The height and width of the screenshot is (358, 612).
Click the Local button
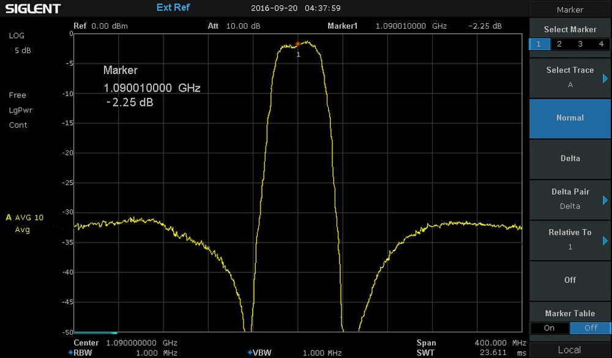(570, 350)
